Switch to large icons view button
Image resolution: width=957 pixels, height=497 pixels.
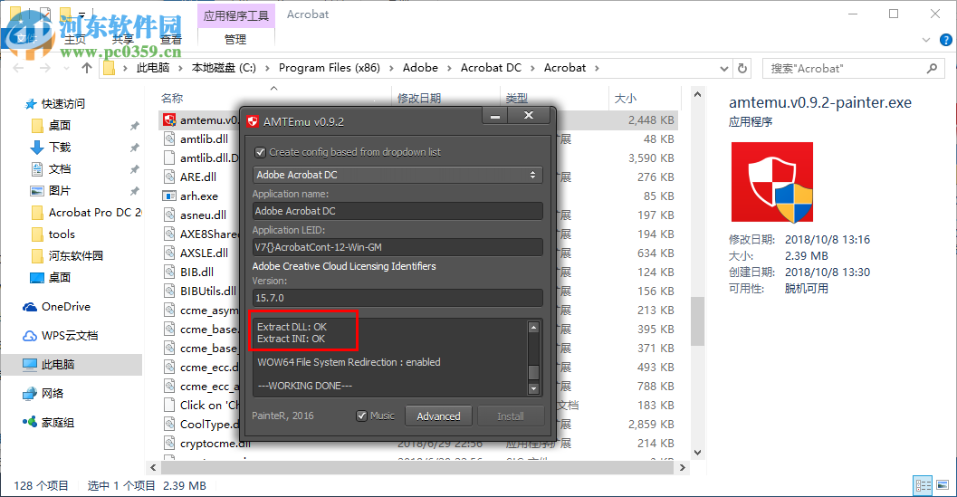pyautogui.click(x=943, y=485)
